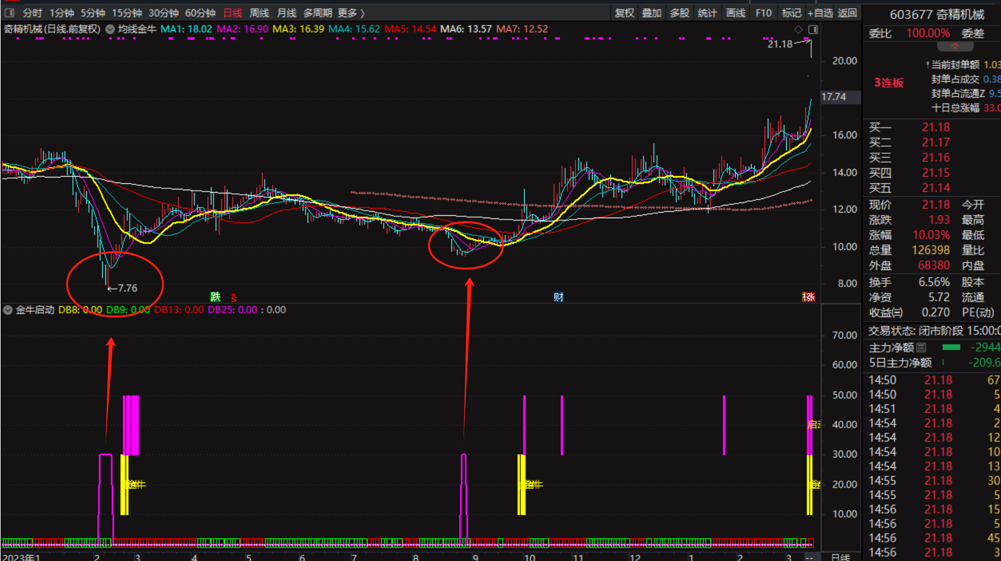
Task: Open the 画线 drawing tool
Action: point(735,13)
